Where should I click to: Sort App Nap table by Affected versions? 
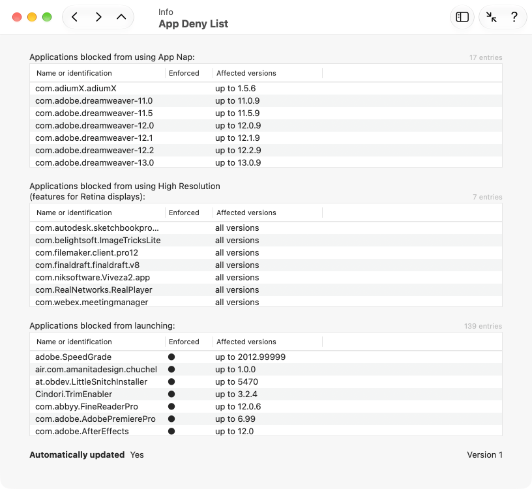(x=267, y=73)
